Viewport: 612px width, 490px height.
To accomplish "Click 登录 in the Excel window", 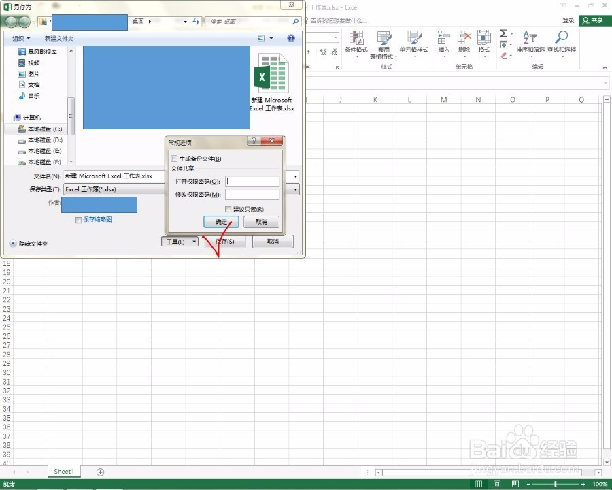I will (568, 20).
